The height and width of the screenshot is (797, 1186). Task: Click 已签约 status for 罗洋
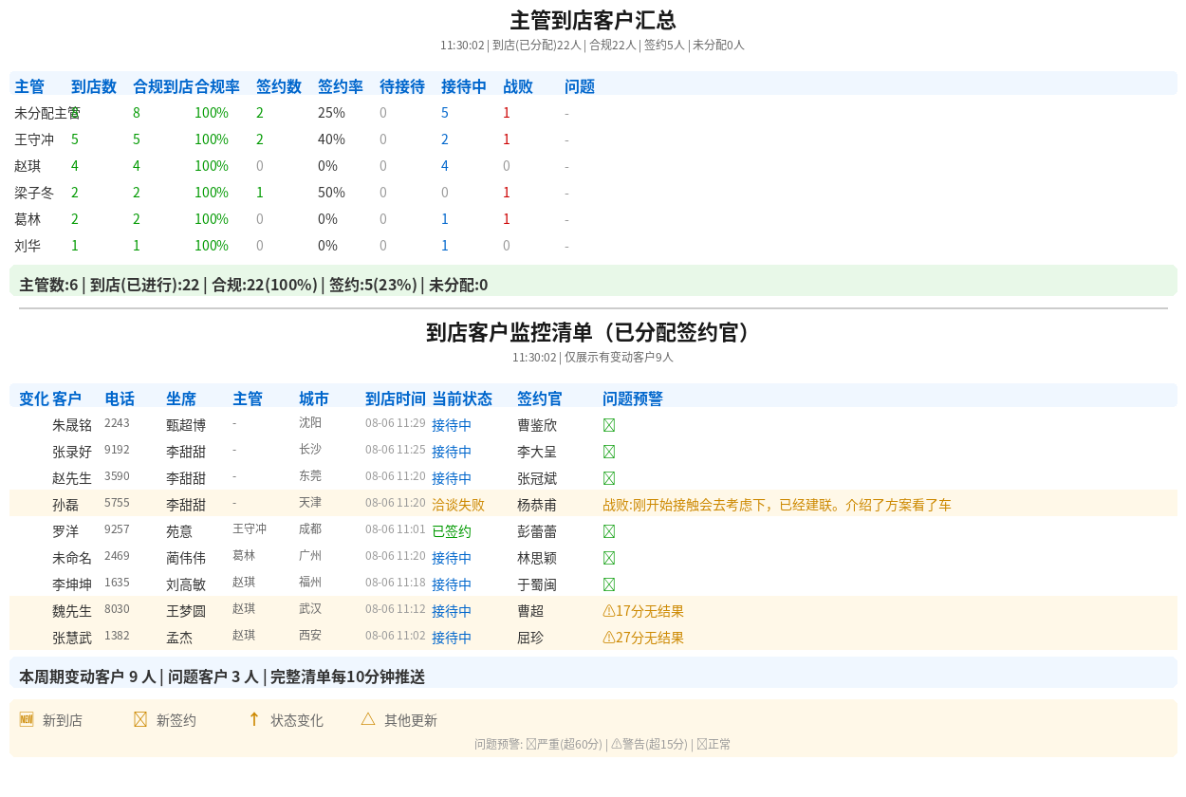452,531
